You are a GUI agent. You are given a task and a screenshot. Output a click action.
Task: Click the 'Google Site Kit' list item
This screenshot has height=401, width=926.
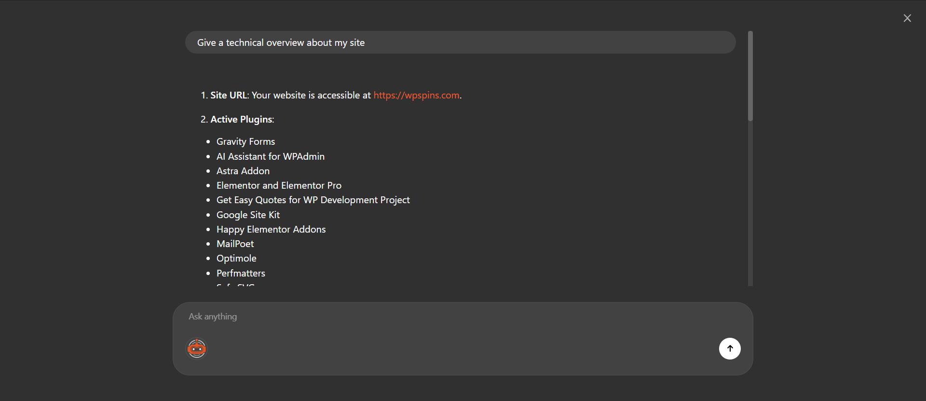tap(248, 215)
